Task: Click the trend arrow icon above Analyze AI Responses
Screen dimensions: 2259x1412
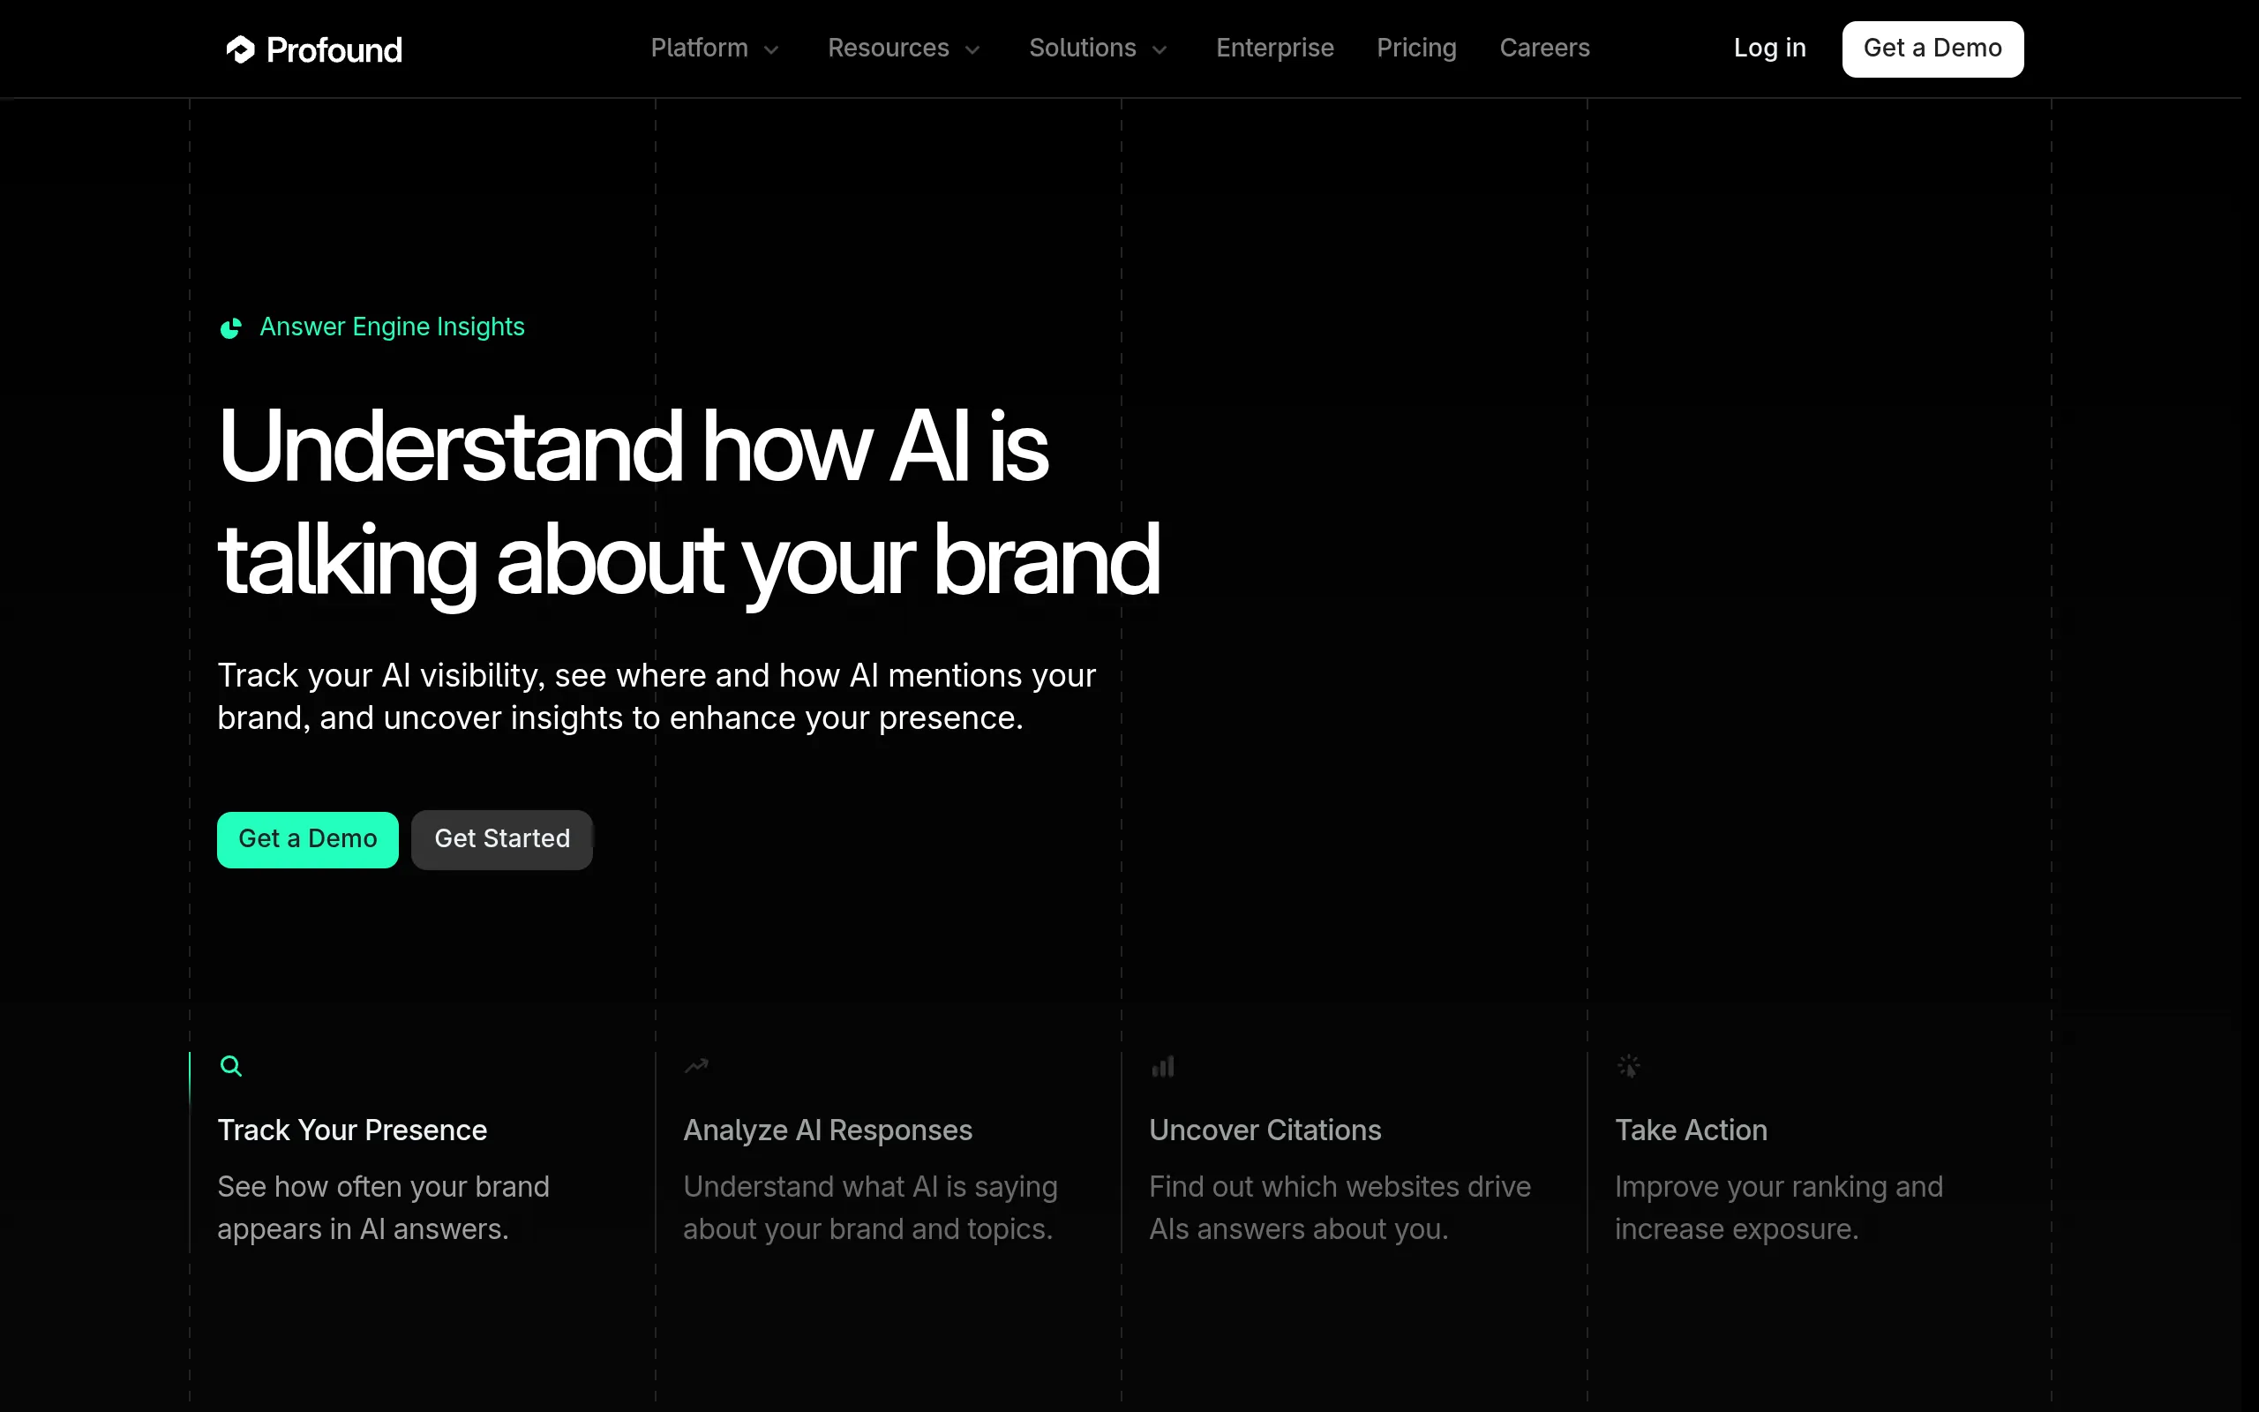Action: tap(696, 1065)
